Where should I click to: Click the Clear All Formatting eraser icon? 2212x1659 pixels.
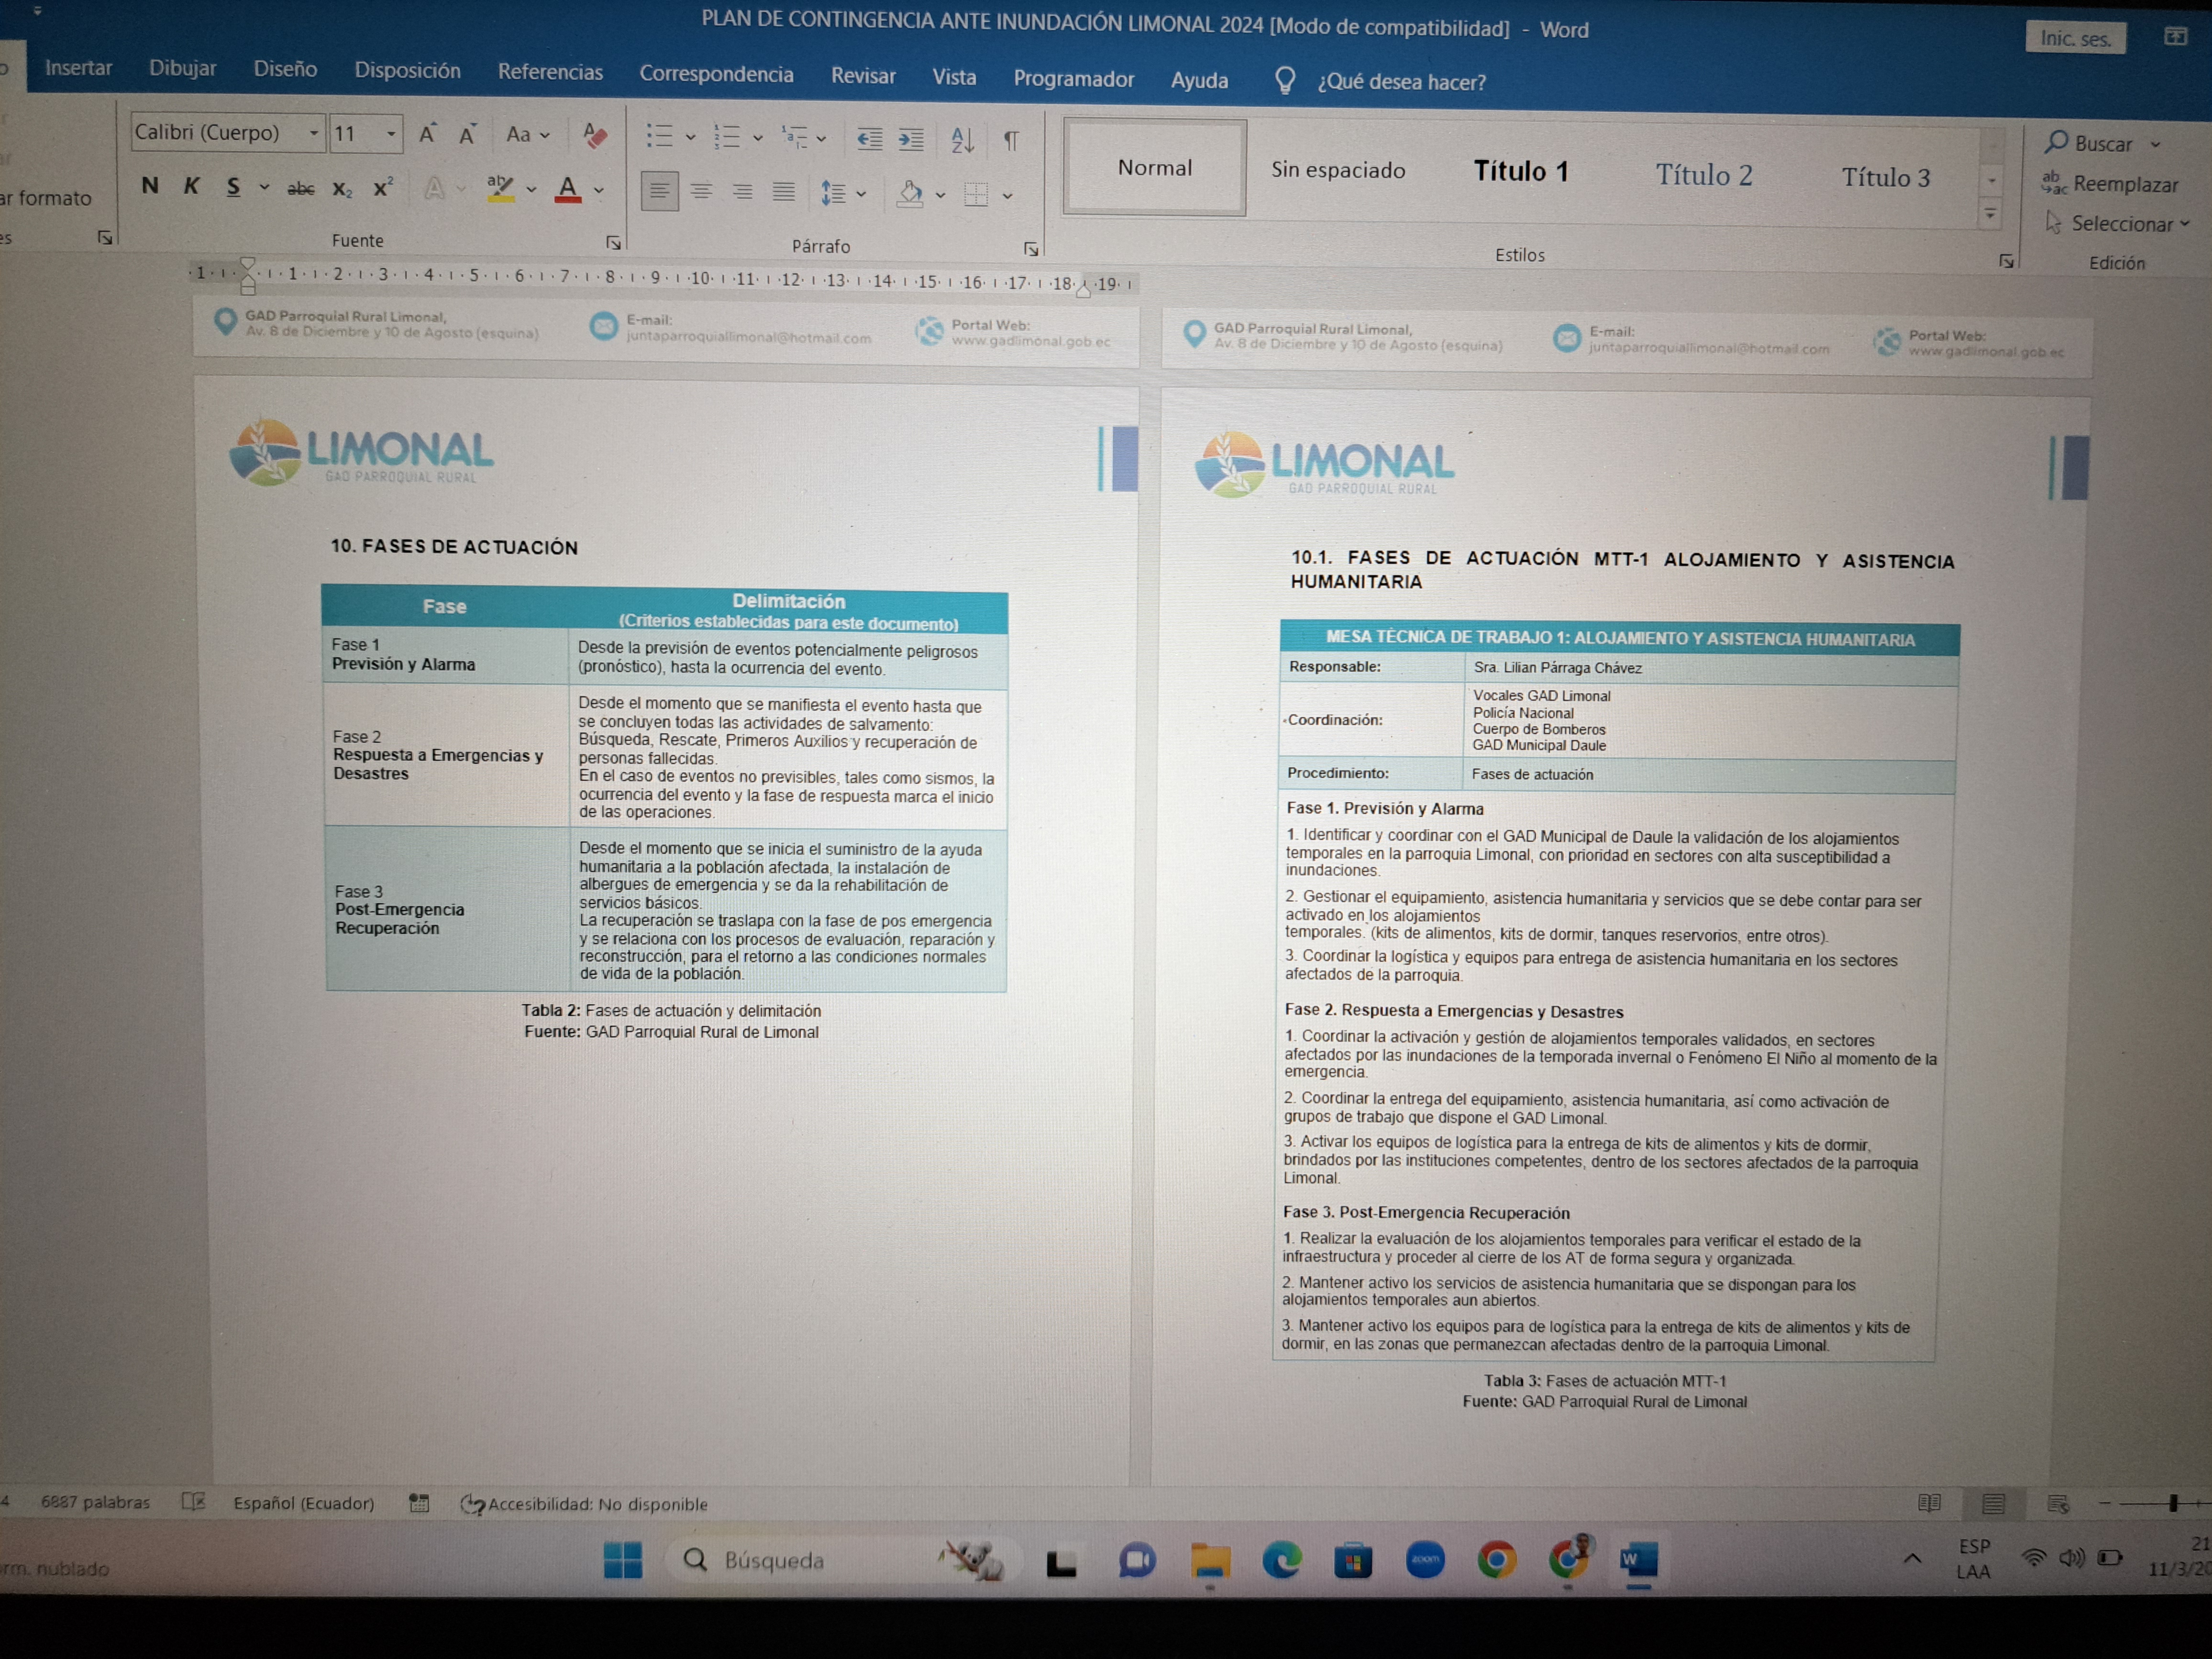[x=594, y=135]
